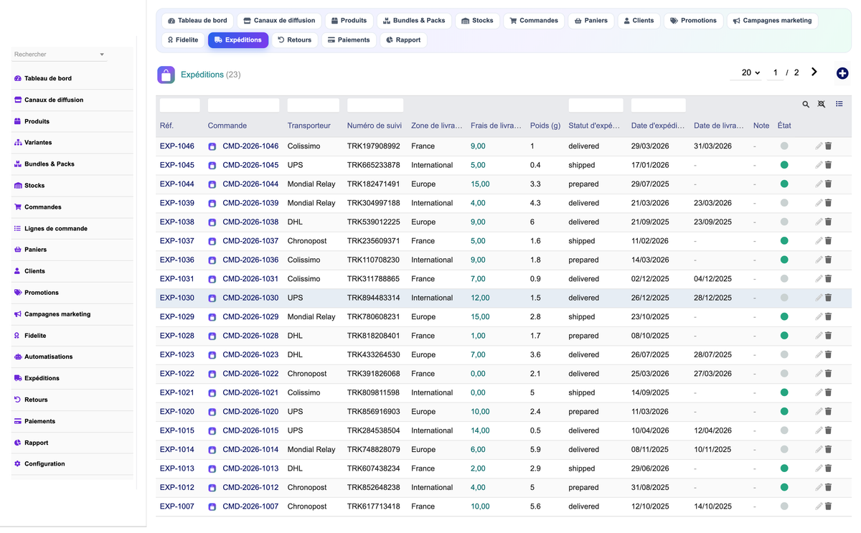This screenshot has width=861, height=533.
Task: Delete EXP-1028 using the trash icon
Action: [828, 336]
